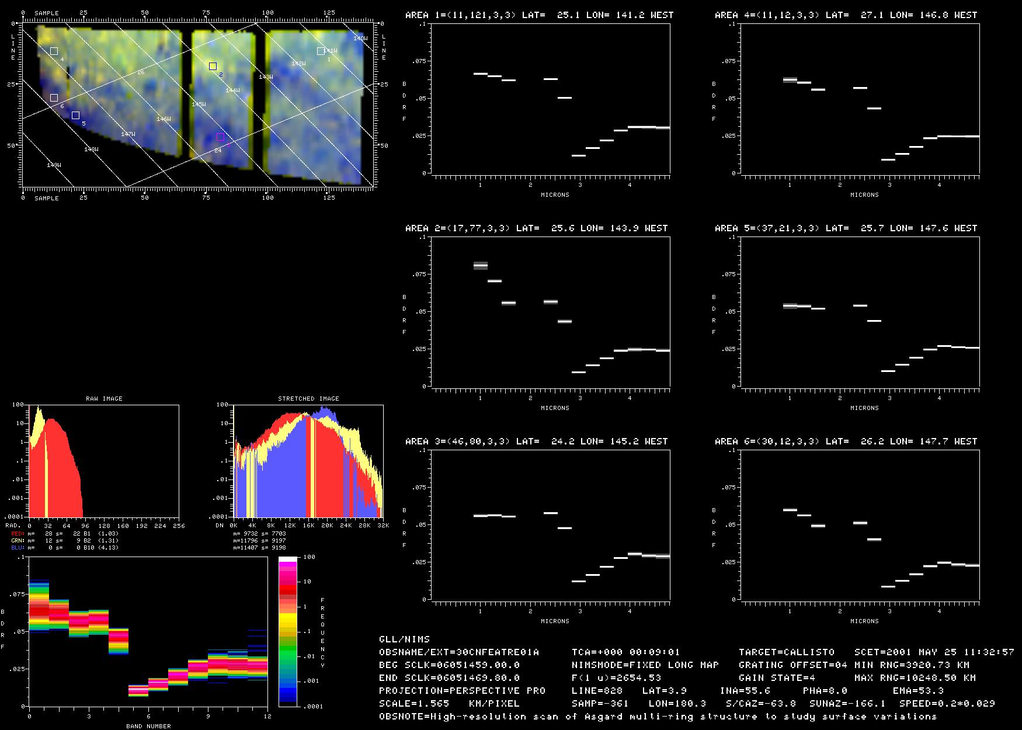Click the GAIN STATE=4 field

777,678
